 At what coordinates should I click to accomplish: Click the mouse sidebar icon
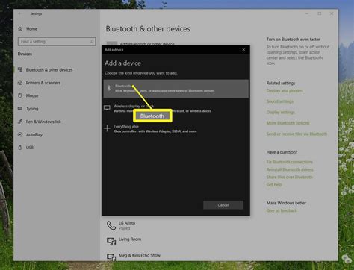(x=20, y=95)
